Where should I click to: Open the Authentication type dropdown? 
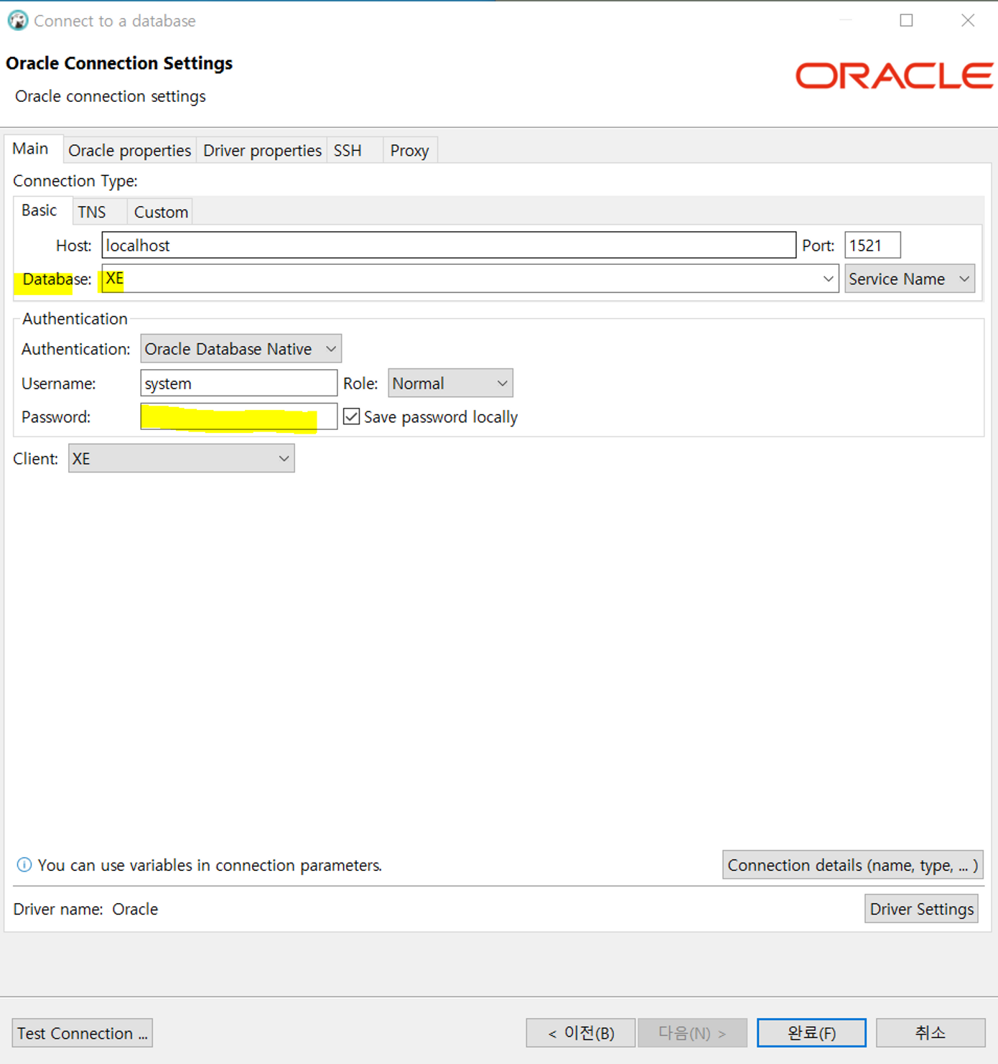pyautogui.click(x=241, y=349)
